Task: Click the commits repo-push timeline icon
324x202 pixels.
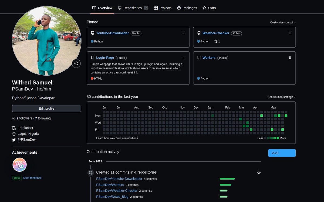Action: click(91, 173)
